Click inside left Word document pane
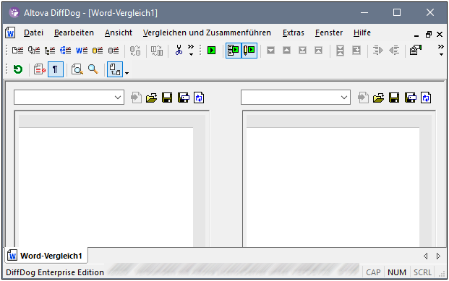This screenshot has width=449, height=281. tap(106, 186)
